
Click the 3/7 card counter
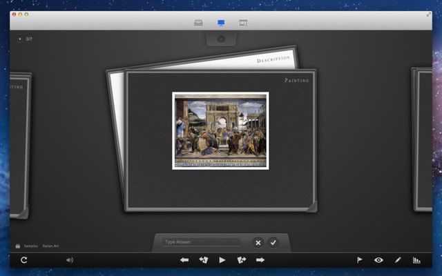29,39
